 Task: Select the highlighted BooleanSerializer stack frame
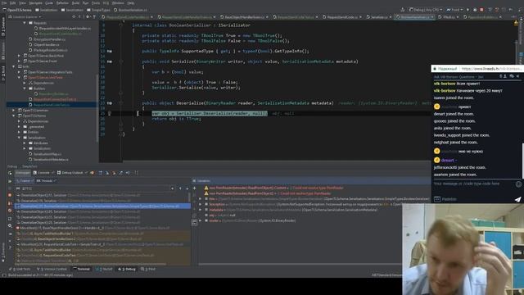tap(103, 206)
